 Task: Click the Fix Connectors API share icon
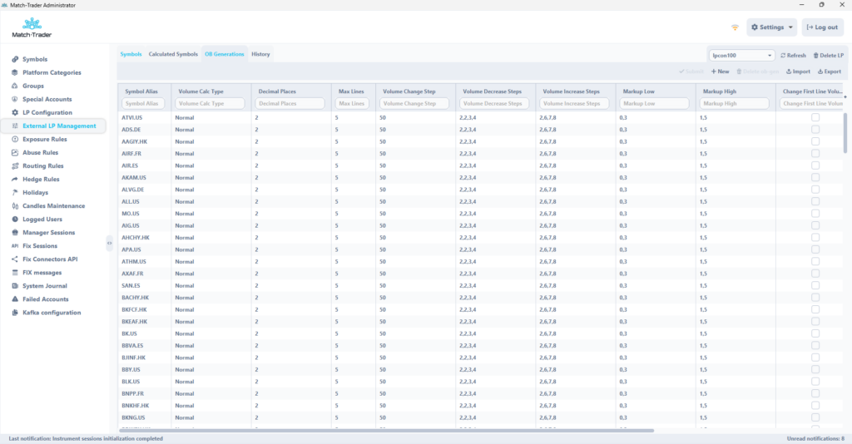14,259
